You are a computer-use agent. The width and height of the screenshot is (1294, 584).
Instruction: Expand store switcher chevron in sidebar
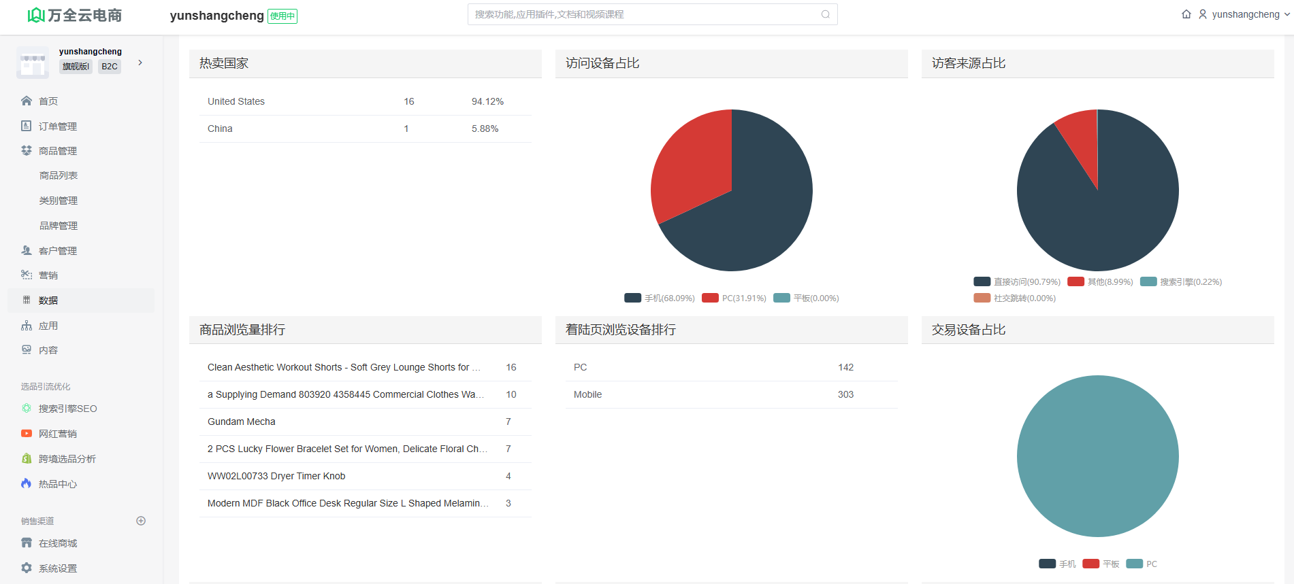click(x=140, y=63)
